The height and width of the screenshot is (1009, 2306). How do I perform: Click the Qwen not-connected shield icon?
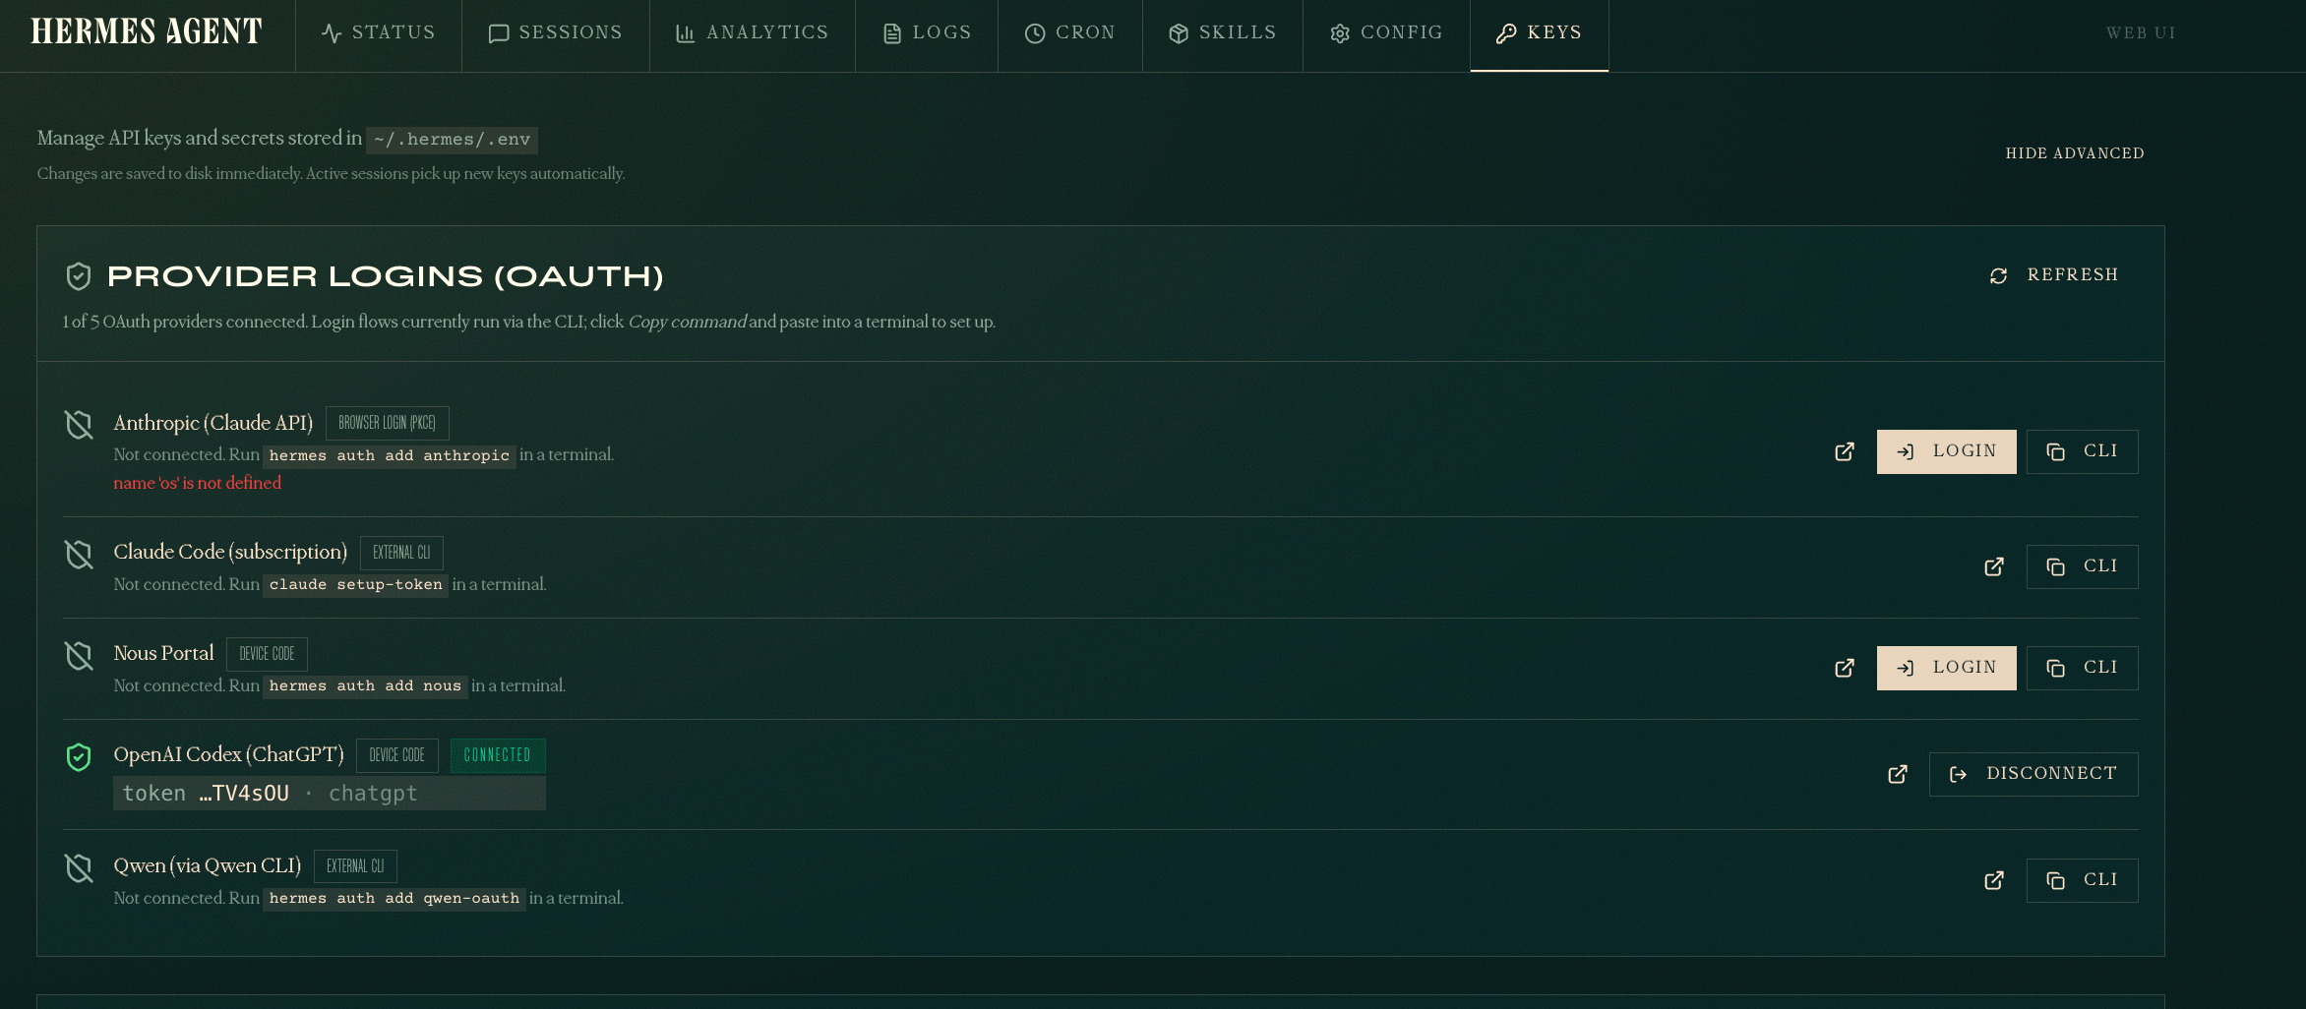click(x=79, y=868)
